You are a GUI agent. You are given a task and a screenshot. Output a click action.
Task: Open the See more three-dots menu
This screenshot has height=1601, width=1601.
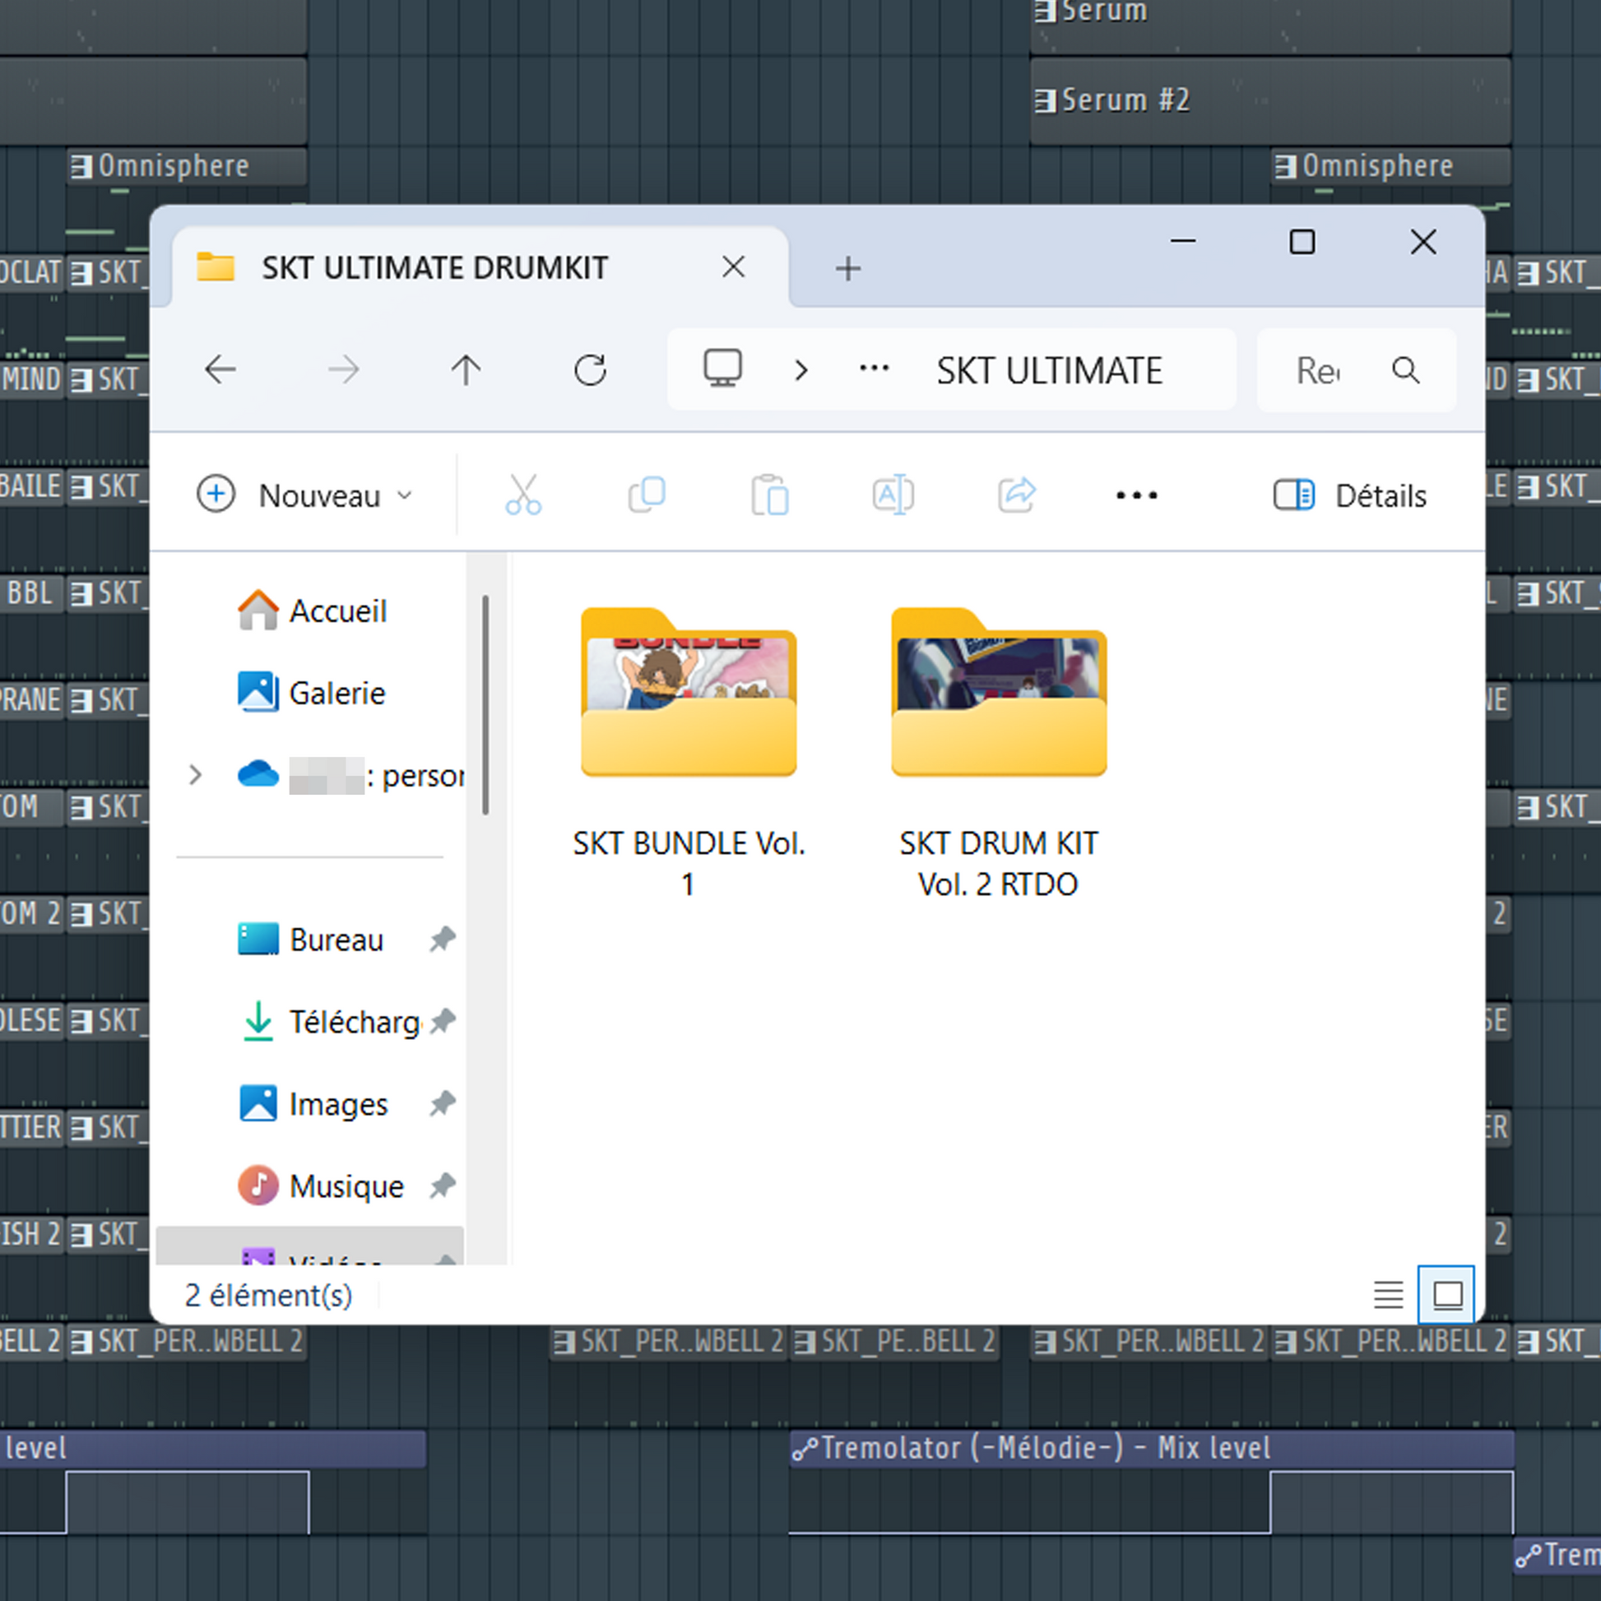point(1136,495)
